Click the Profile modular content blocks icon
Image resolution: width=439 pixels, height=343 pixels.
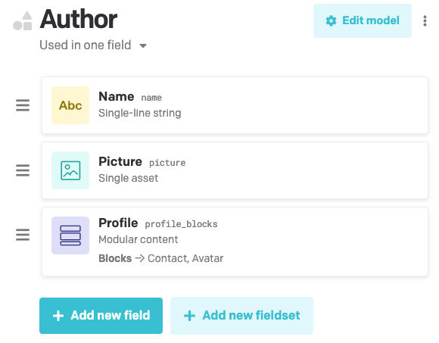[x=70, y=235]
